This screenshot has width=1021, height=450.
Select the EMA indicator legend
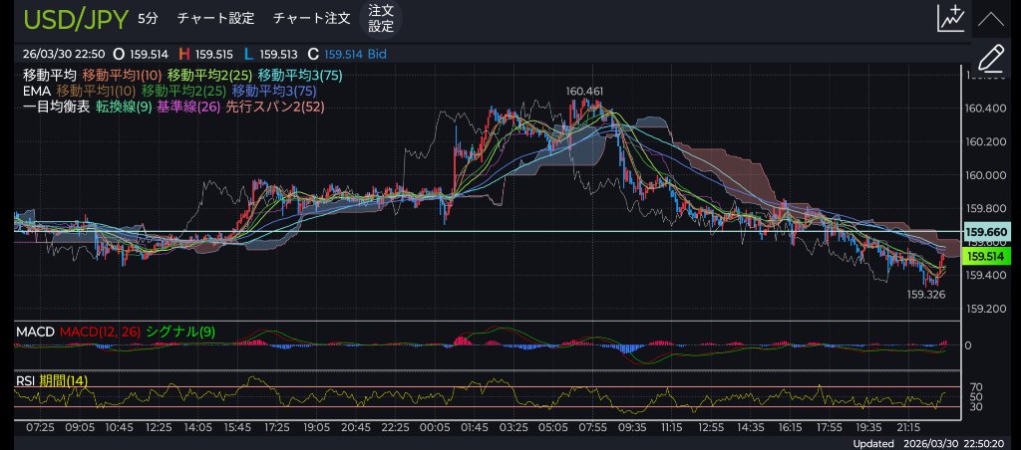point(35,91)
